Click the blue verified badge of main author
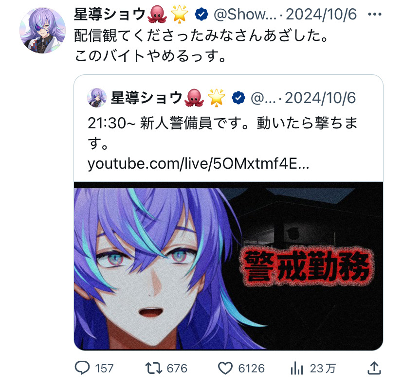403x386 pixels. pyautogui.click(x=201, y=14)
